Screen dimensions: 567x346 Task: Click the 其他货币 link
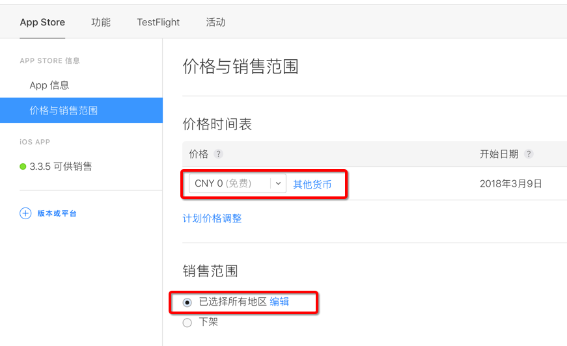click(x=312, y=184)
